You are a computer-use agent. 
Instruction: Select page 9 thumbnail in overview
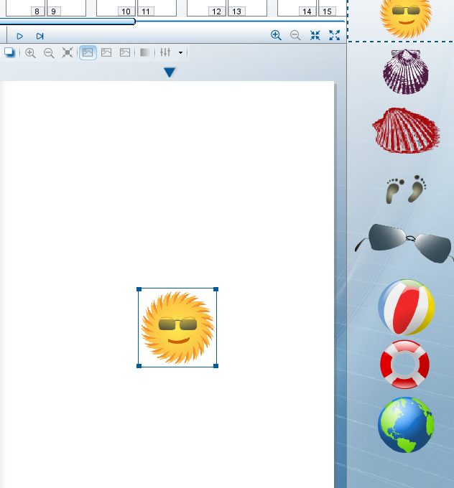66,8
